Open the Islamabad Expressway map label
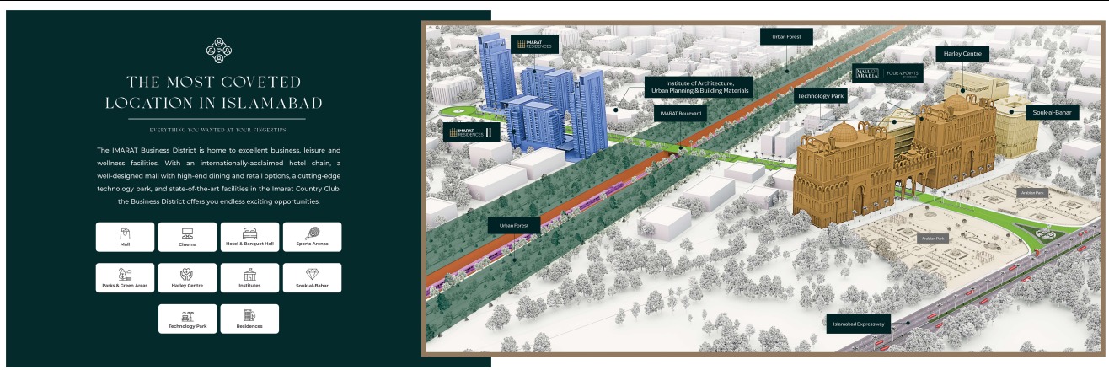 coord(855,323)
